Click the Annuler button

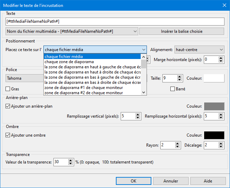[171, 181]
